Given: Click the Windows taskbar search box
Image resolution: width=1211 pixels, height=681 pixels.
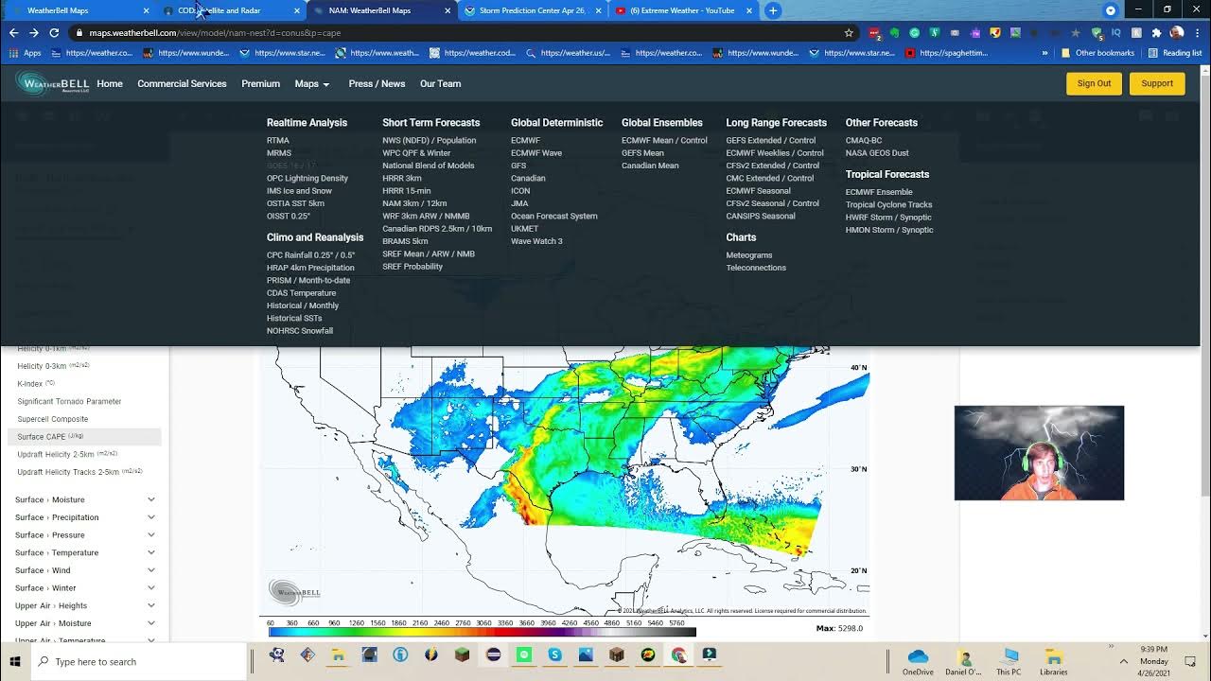Looking at the screenshot, I should (x=140, y=661).
